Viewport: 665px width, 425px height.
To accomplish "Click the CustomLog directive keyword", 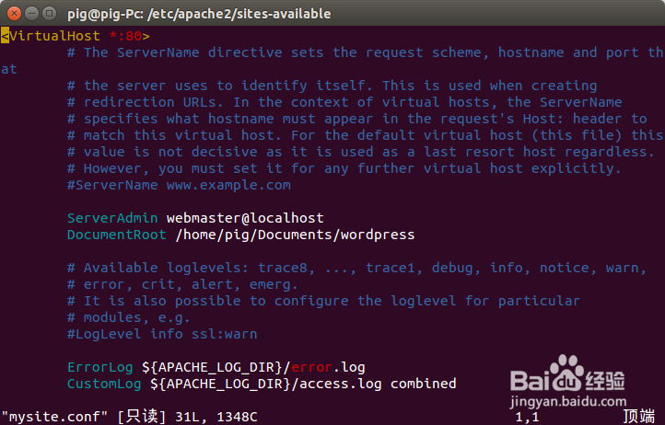I will 104,384.
